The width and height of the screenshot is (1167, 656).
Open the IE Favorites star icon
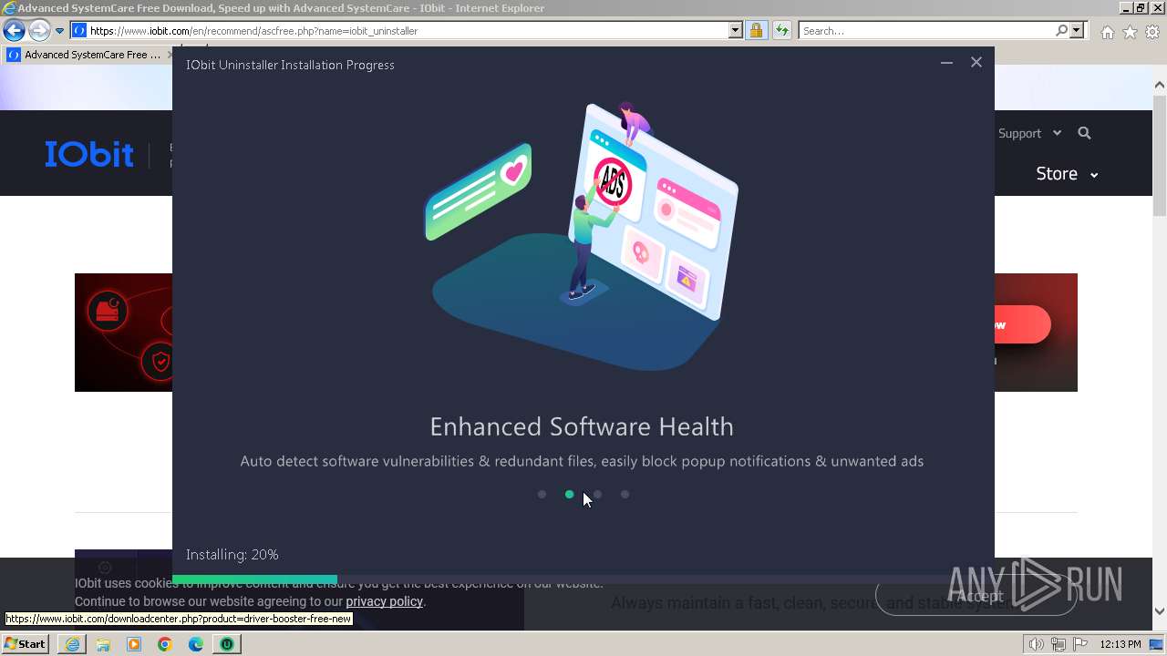pos(1130,32)
